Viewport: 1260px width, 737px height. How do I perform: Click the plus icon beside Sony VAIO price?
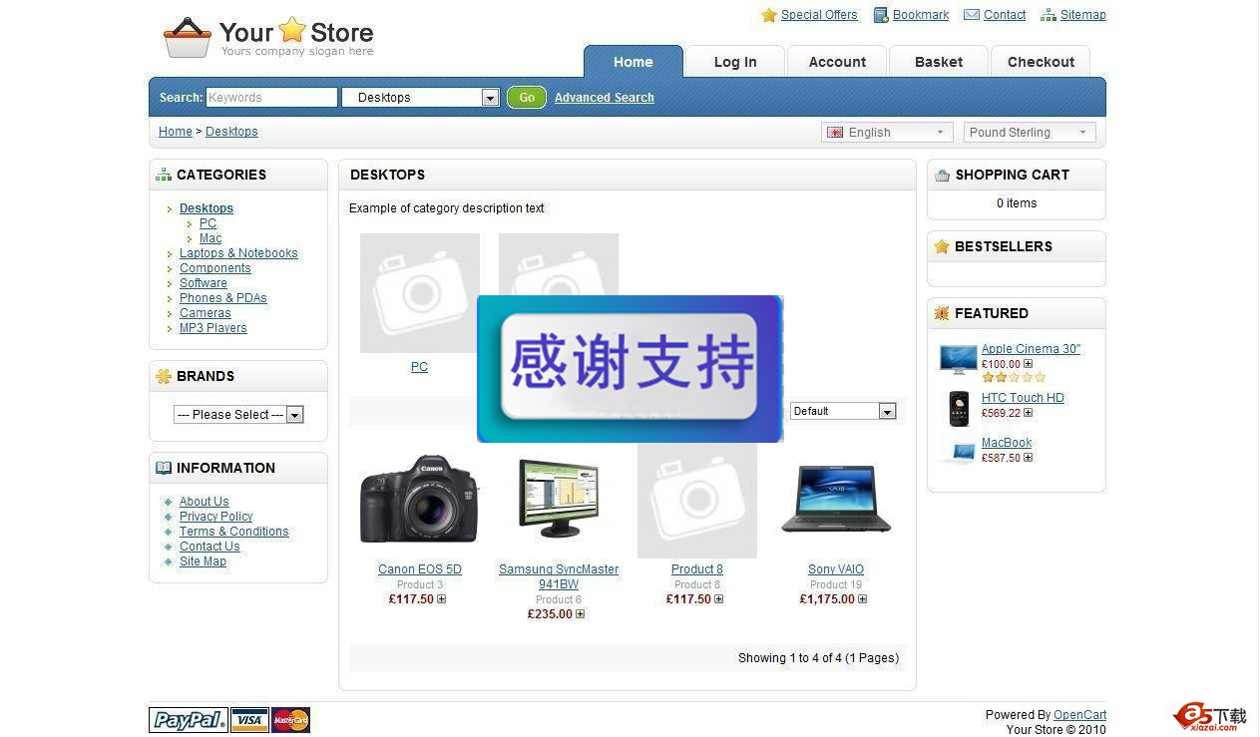pyautogui.click(x=862, y=599)
